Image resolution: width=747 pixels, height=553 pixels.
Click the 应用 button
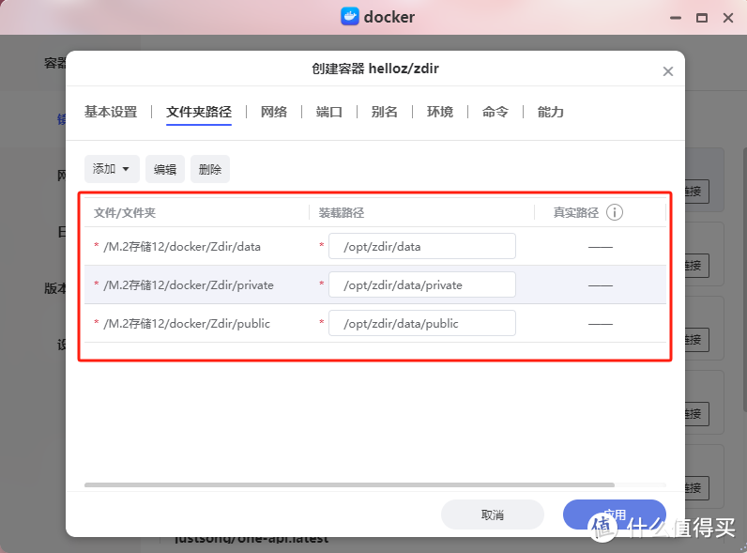pos(614,515)
